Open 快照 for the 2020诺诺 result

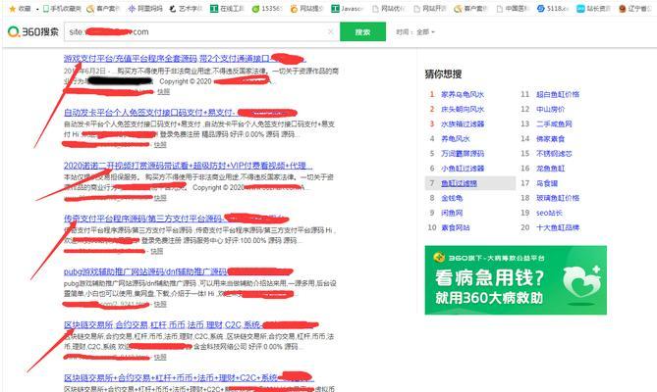pyautogui.click(x=160, y=198)
